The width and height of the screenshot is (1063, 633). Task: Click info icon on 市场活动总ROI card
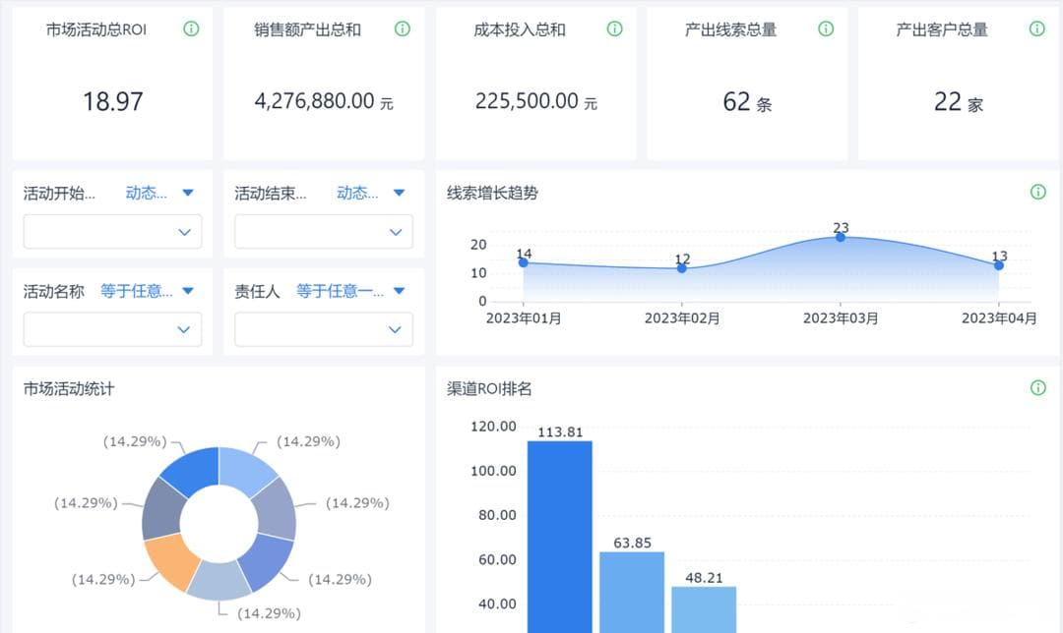tap(191, 29)
